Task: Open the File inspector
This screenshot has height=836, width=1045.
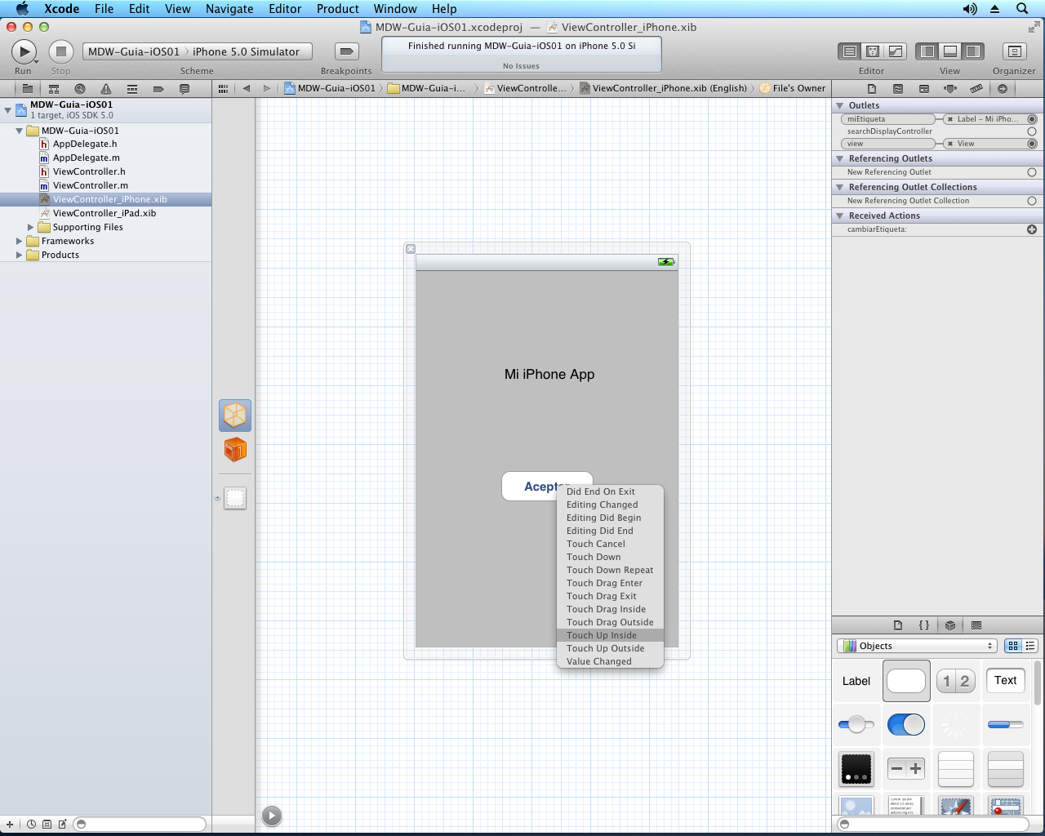Action: (x=872, y=88)
